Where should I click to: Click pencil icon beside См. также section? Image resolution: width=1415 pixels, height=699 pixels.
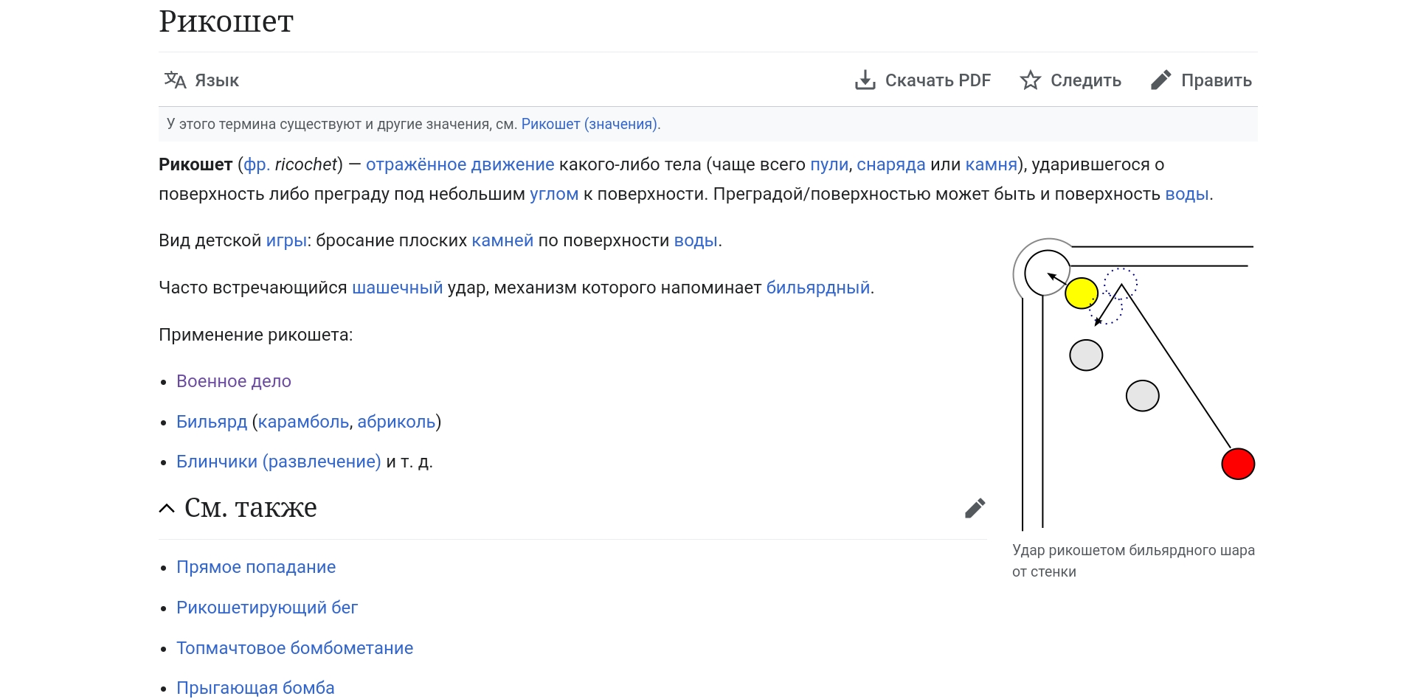(975, 508)
